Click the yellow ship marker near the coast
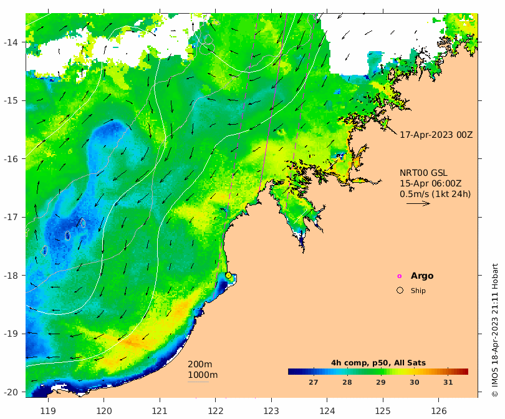This screenshot has width=505, height=419. click(x=228, y=276)
